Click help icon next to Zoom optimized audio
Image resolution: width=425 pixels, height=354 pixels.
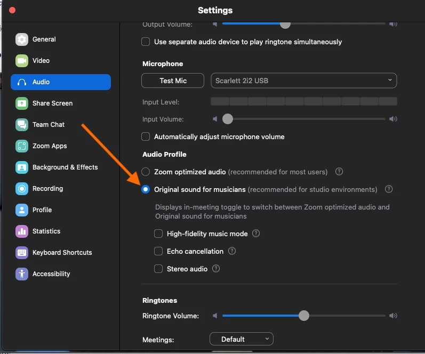click(339, 172)
